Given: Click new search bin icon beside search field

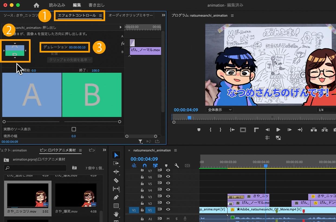Looking at the screenshot, I should click(74, 168).
